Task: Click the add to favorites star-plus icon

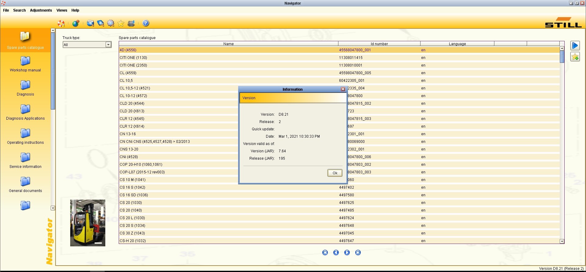Action: 575,57
